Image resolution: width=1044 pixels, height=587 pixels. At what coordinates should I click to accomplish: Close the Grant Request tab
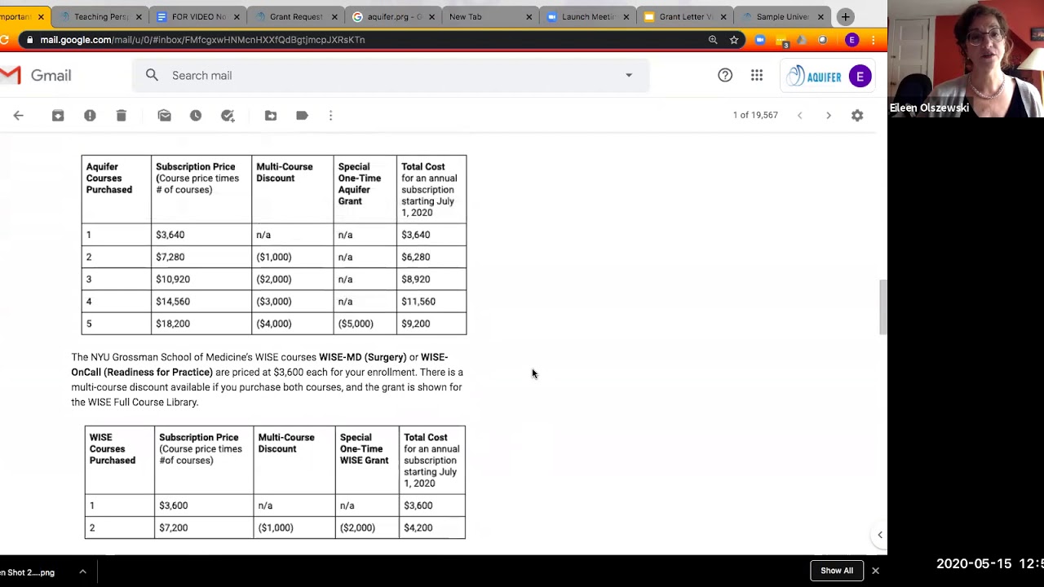point(334,16)
